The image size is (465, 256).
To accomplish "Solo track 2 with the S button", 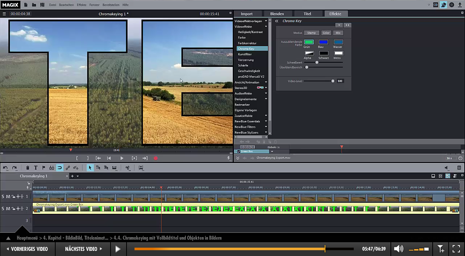I will tap(3, 208).
